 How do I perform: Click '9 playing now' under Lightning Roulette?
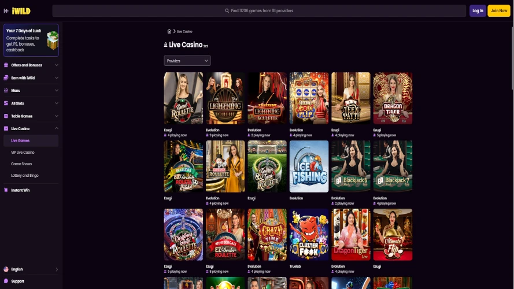pyautogui.click(x=219, y=135)
